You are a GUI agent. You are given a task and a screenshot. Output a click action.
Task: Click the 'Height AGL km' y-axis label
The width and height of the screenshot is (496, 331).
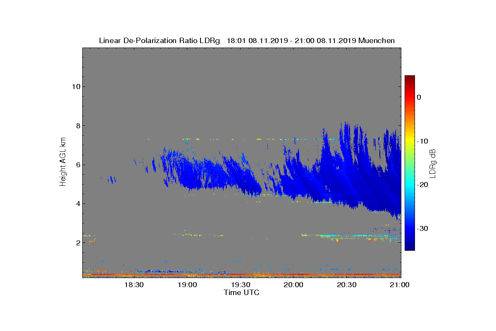tap(63, 162)
